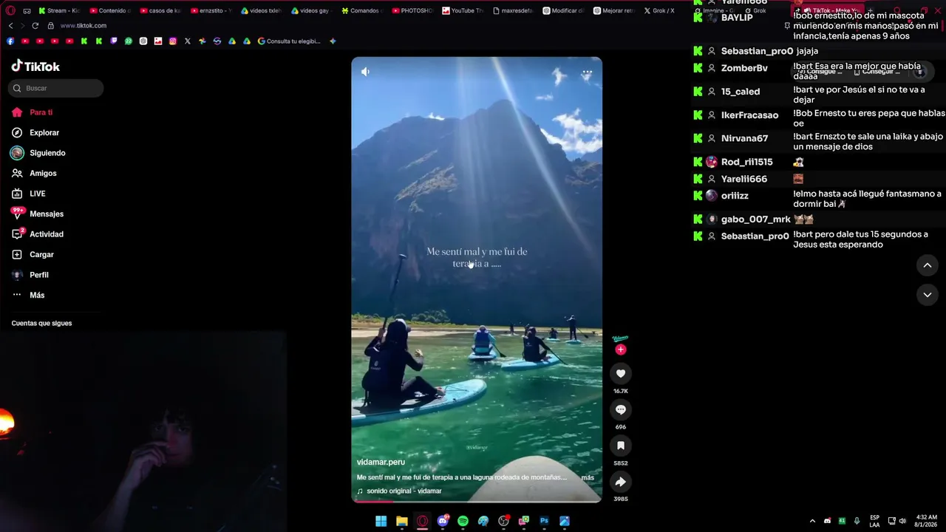Screen dimensions: 946x532
Task: Open the 'Consulta tu elegibi...' bookmark
Action: point(289,41)
